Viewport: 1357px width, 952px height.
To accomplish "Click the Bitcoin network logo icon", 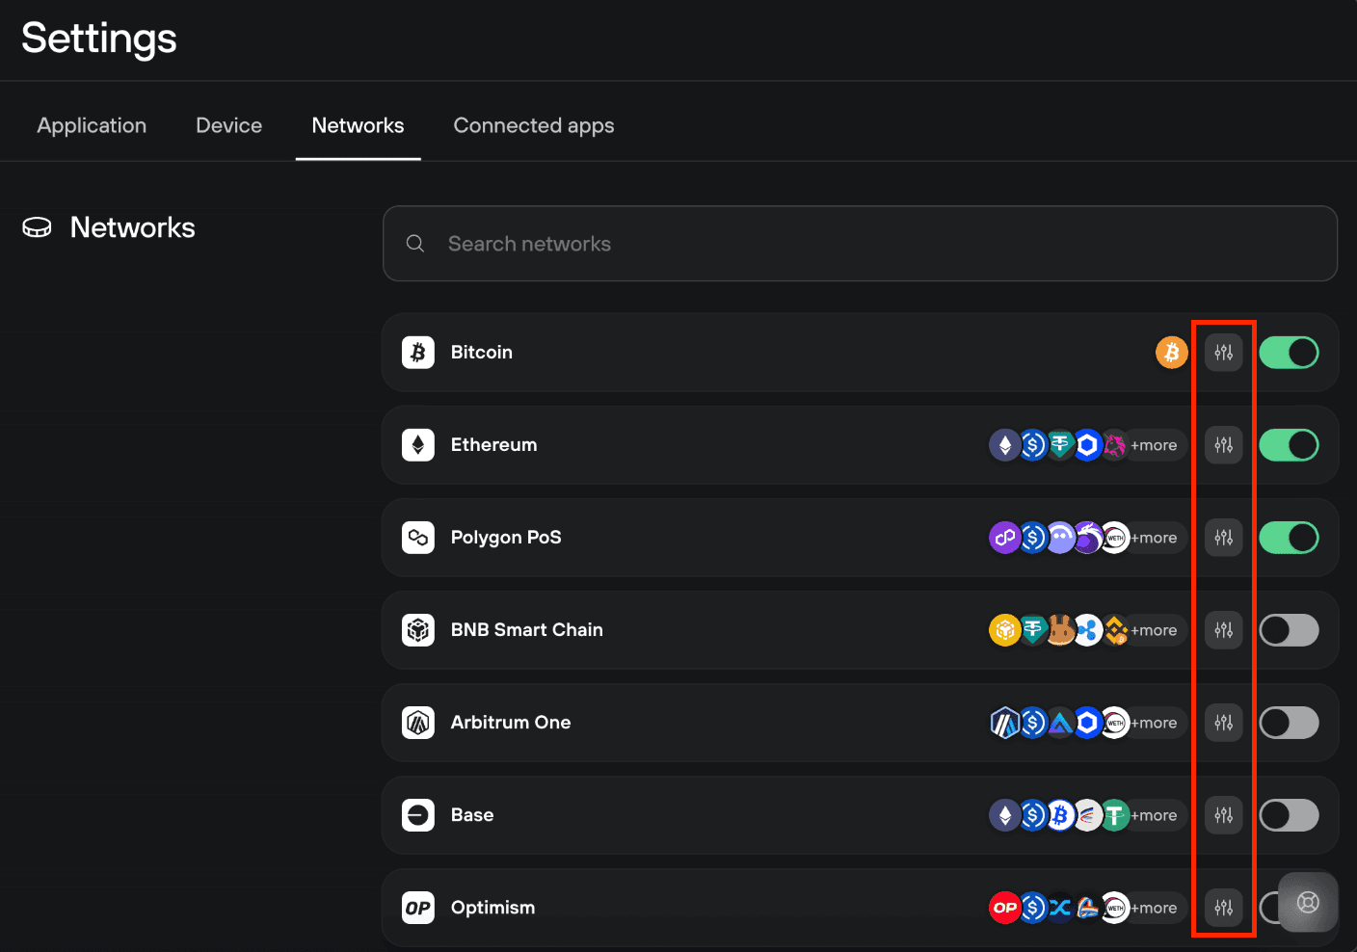I will coord(418,353).
